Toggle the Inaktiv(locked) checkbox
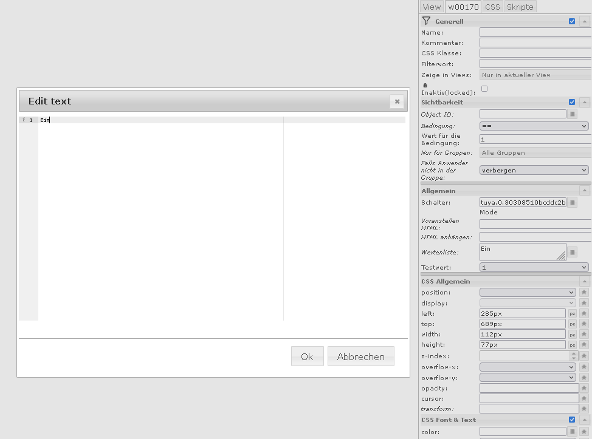 pos(484,89)
